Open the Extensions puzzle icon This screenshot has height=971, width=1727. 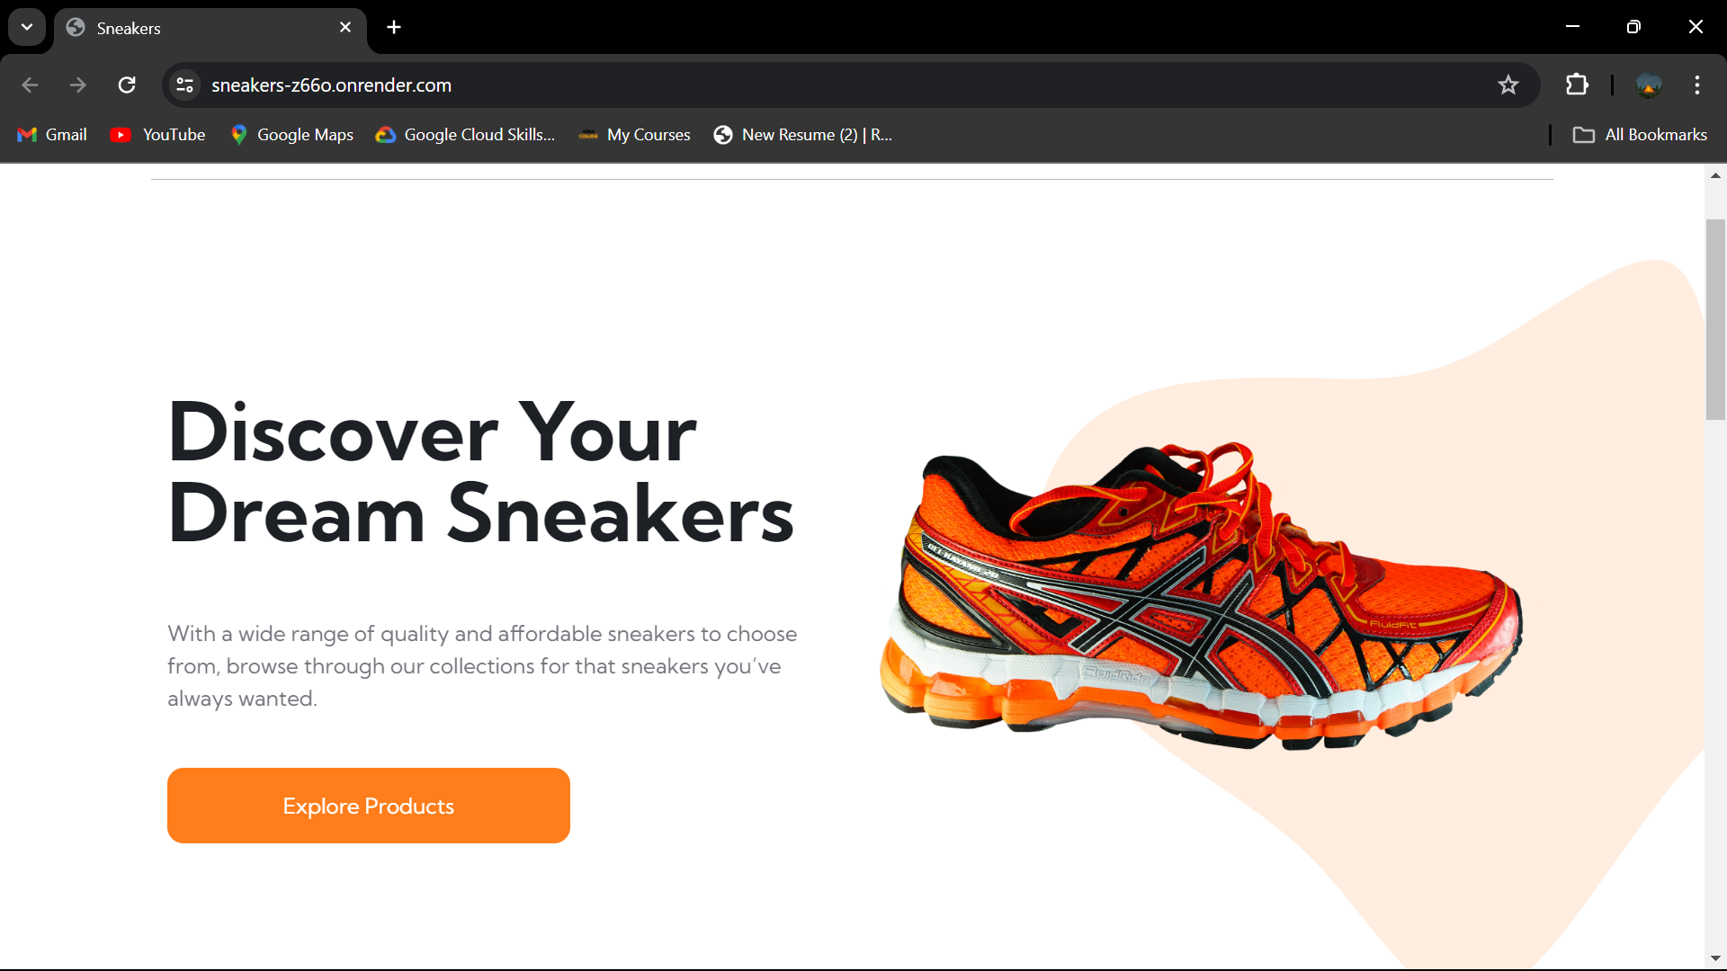coord(1577,85)
